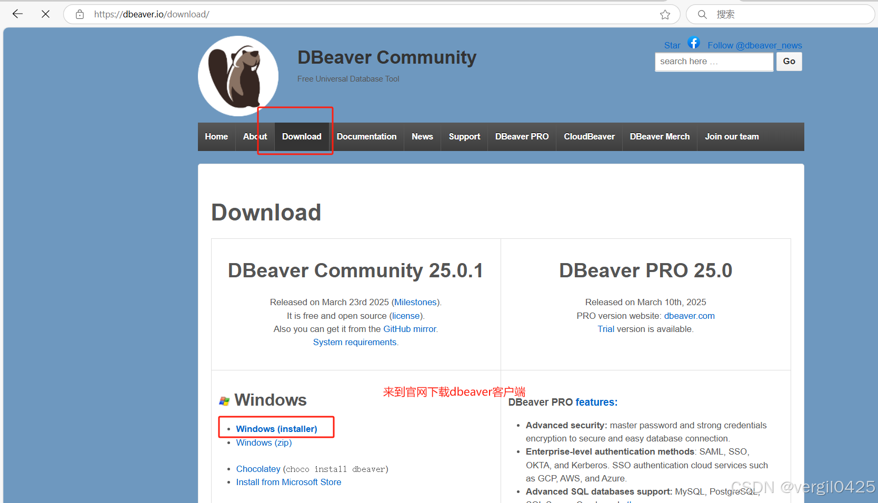Visit the dbeaver.com link

pos(690,316)
